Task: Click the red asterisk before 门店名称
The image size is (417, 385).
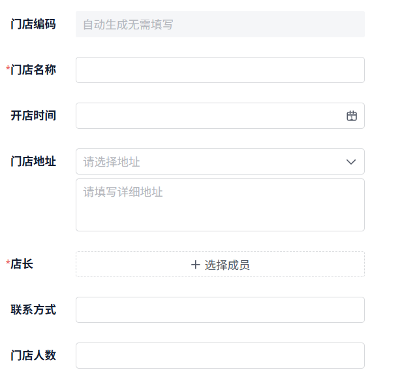Action: pos(8,69)
